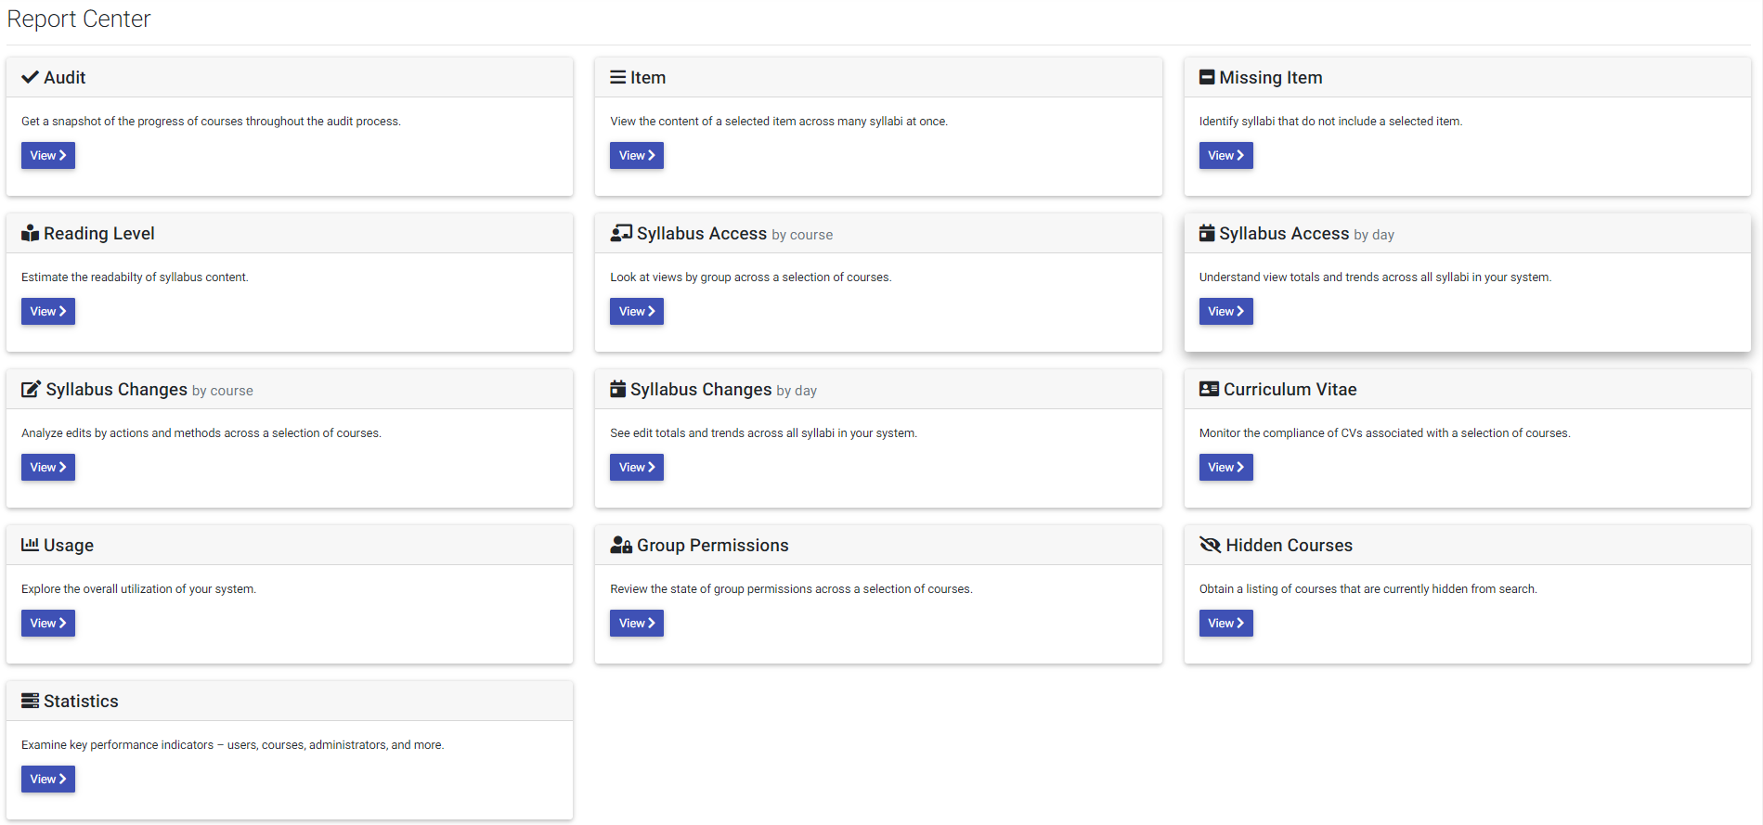Click the edit pencil icon beside Syllabus Changes by course

[32, 389]
